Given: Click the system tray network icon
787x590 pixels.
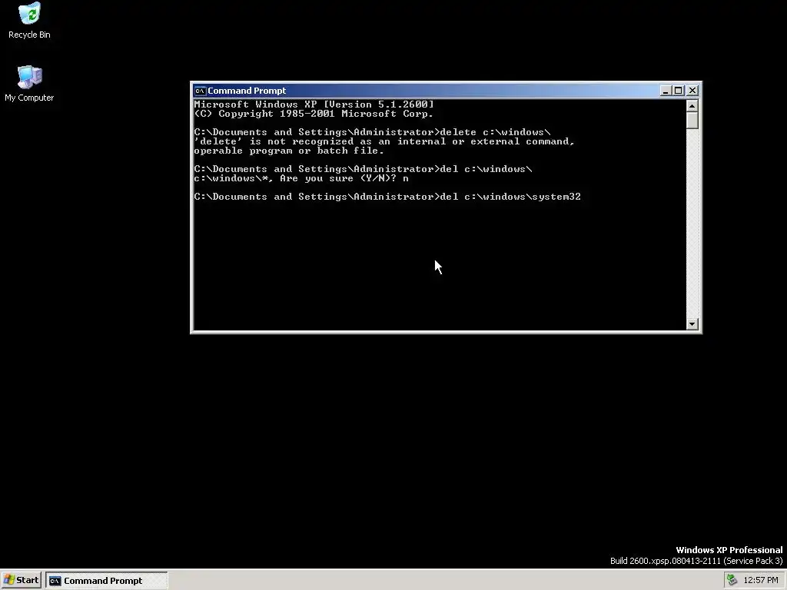Looking at the screenshot, I should pos(732,580).
